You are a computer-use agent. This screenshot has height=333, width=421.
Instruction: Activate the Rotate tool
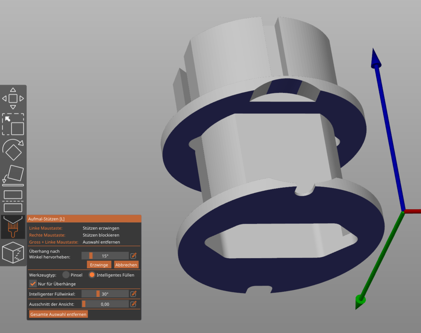[x=13, y=150]
